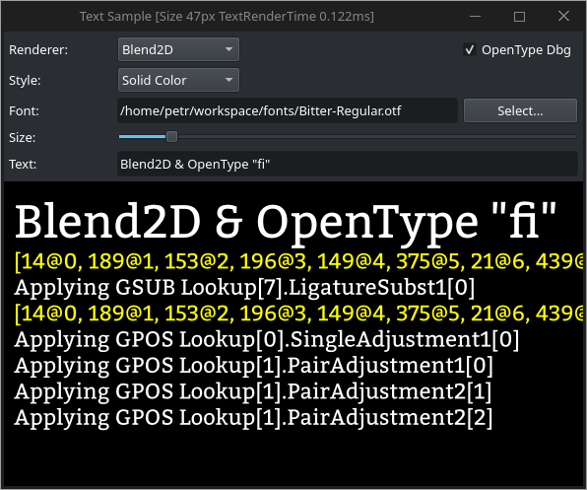This screenshot has height=490, width=587.
Task: Click the Text: label
Action: click(x=23, y=164)
